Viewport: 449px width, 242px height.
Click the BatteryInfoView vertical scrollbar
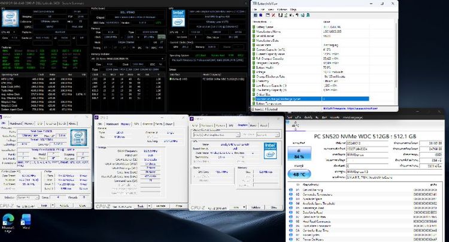396,62
